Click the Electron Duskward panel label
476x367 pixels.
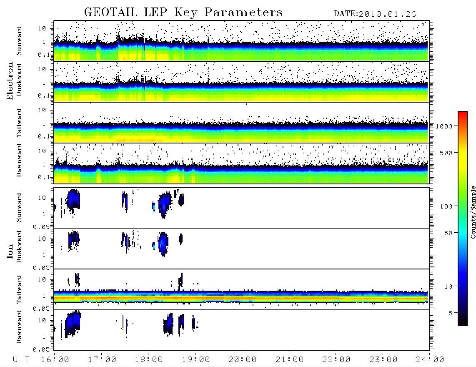pos(19,80)
